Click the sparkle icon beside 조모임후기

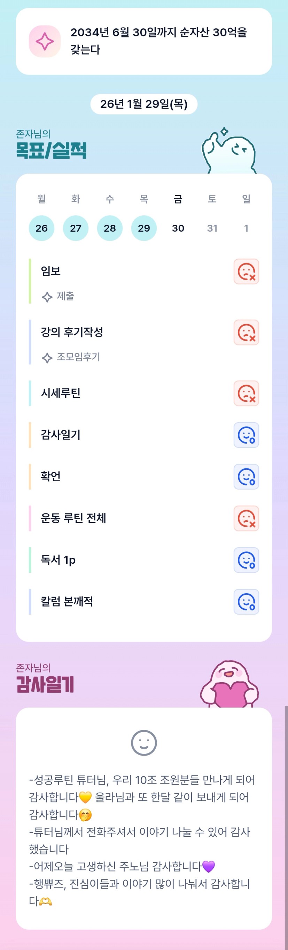[47, 358]
